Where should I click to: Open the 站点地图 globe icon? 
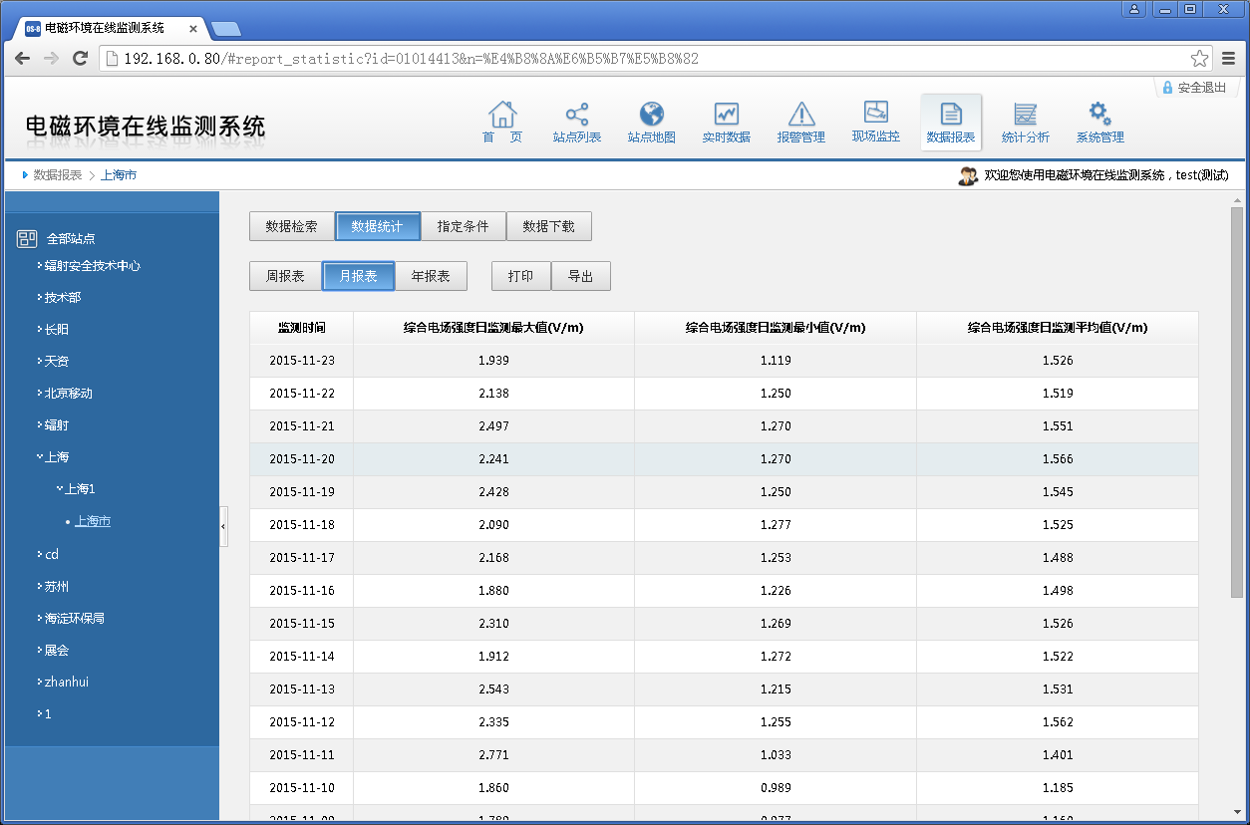(652, 114)
